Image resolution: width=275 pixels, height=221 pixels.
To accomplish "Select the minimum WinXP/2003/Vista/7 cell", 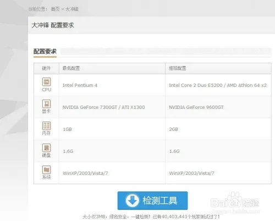I will click(112, 173).
